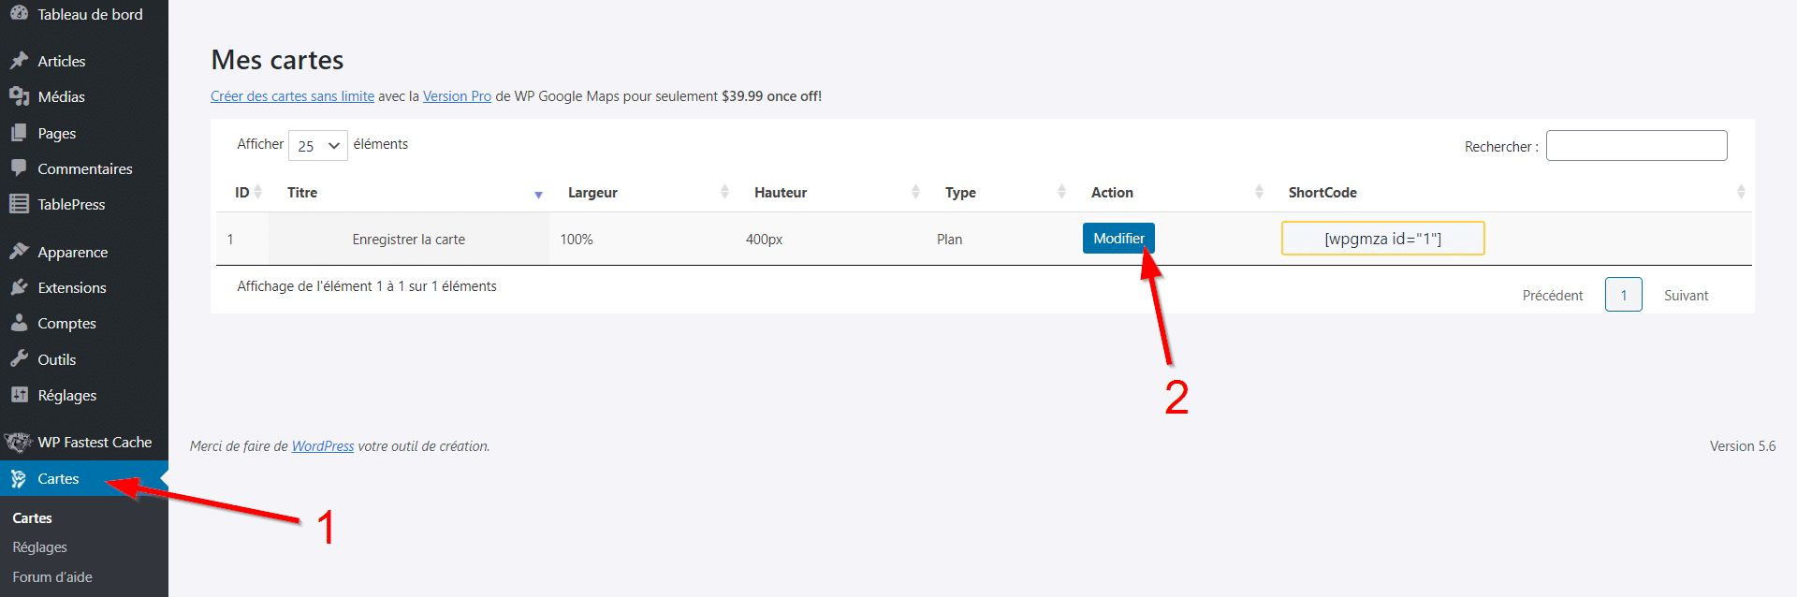Screen dimensions: 1797x597
Task: Click the blue Modifier button
Action: tap(1118, 239)
